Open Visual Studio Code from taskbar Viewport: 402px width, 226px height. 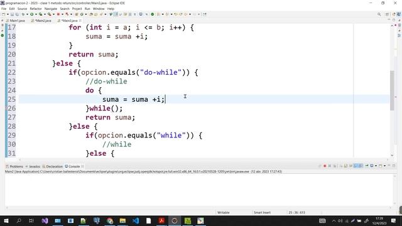136,220
